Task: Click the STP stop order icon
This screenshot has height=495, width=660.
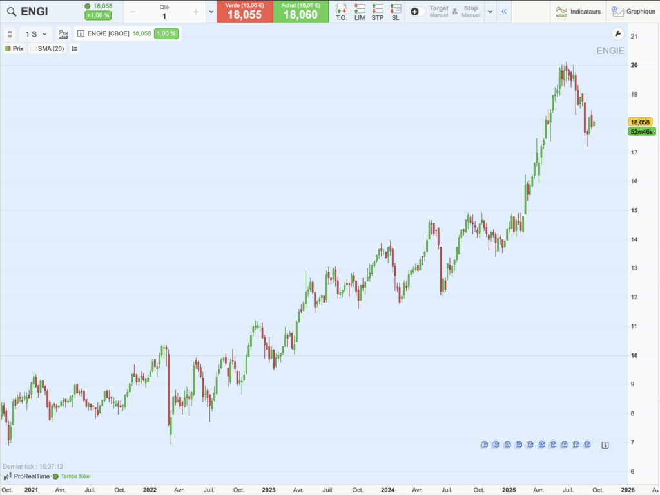Action: click(378, 11)
